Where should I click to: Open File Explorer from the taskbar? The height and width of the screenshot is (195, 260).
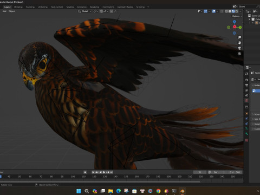point(110,191)
